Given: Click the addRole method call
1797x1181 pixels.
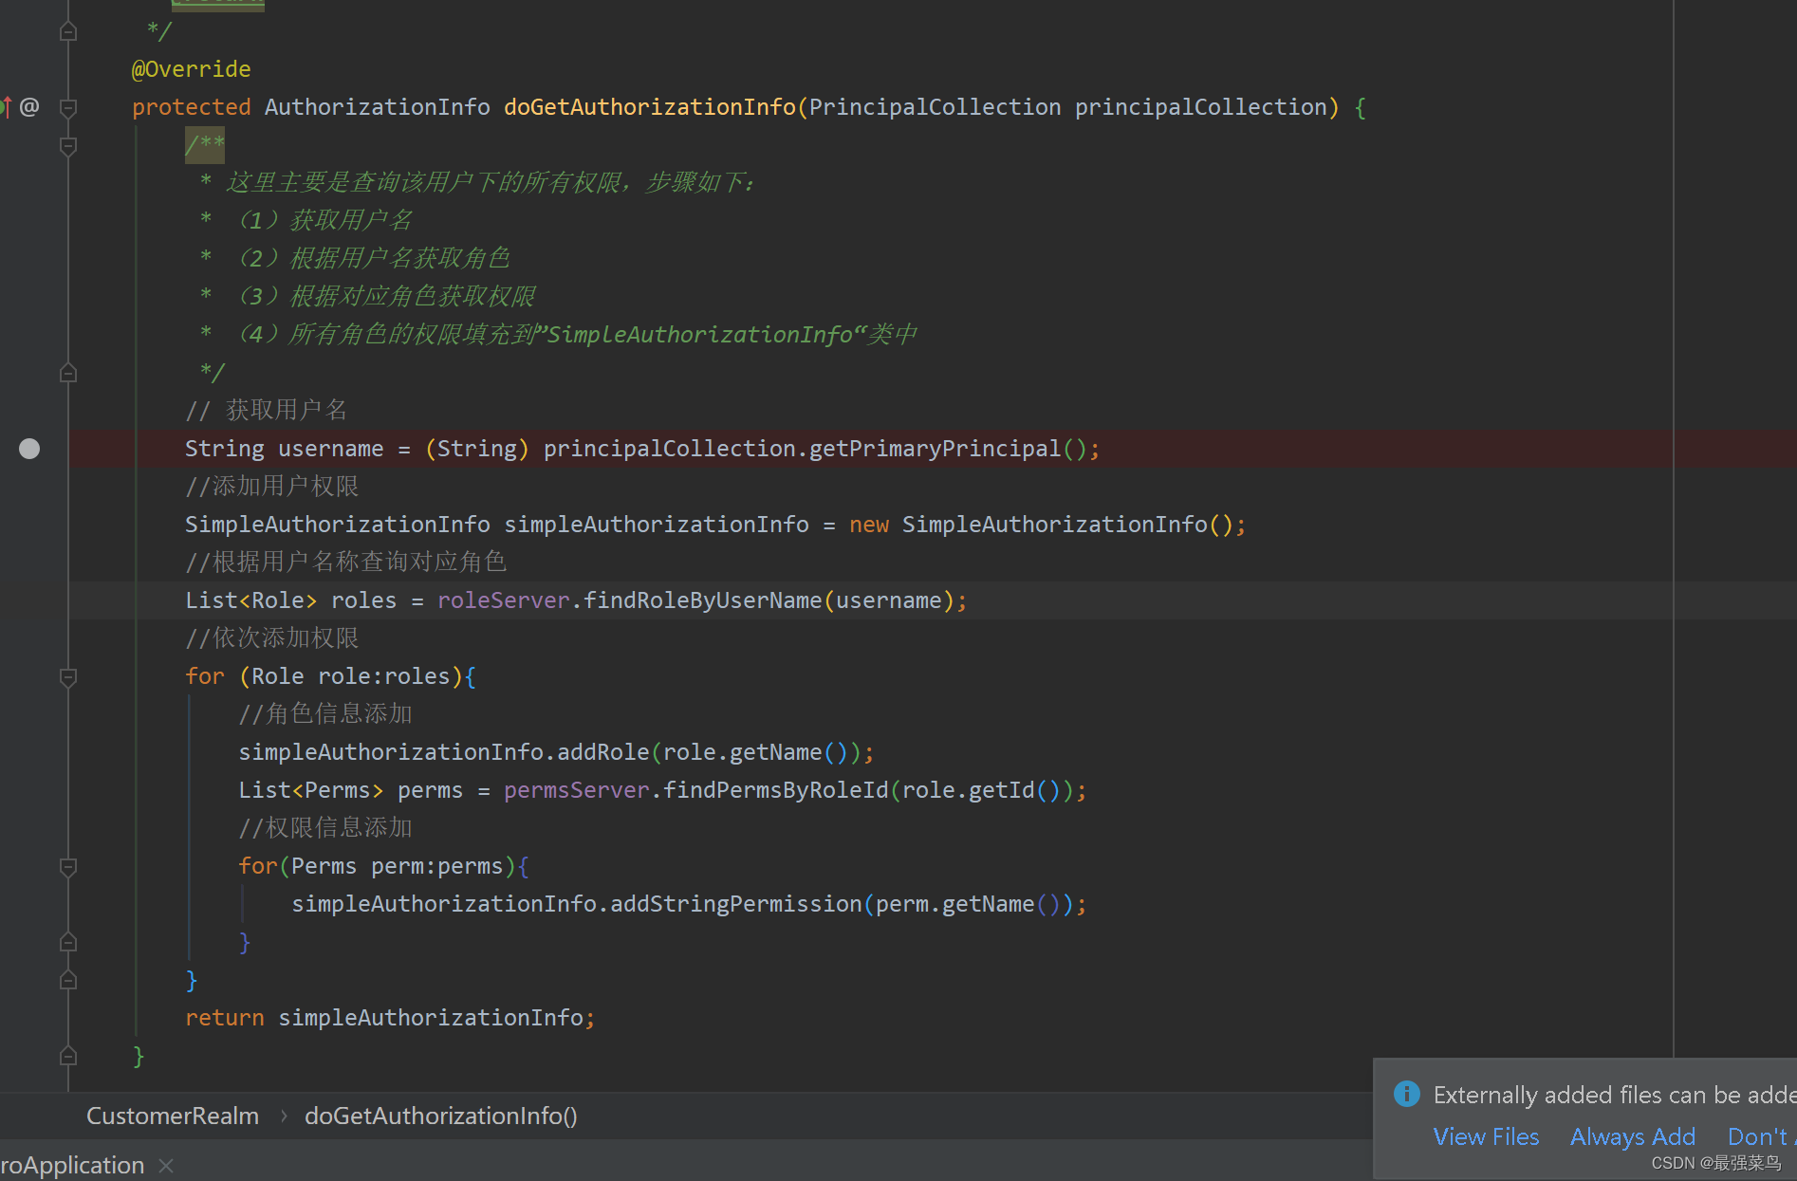Looking at the screenshot, I should (603, 752).
